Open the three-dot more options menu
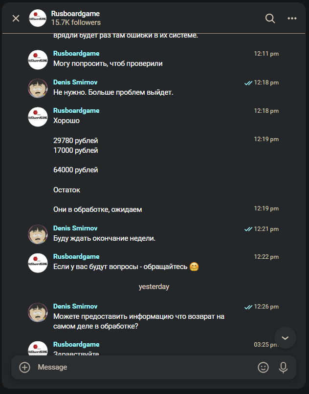This screenshot has width=309, height=394. [x=292, y=18]
